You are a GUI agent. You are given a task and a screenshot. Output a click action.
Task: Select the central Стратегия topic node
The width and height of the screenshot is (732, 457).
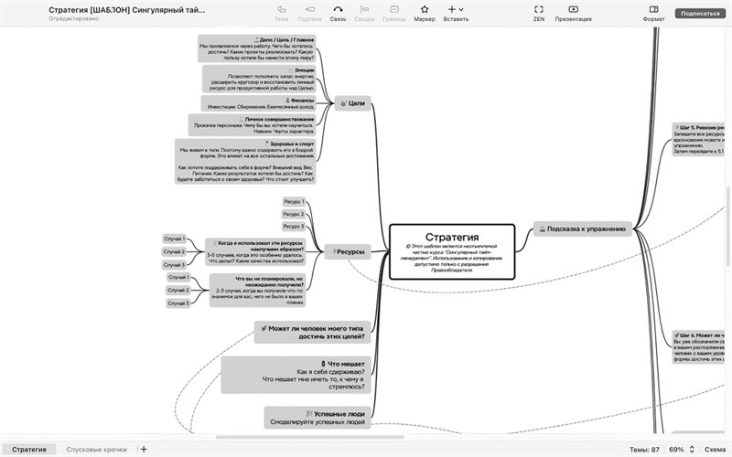click(452, 250)
